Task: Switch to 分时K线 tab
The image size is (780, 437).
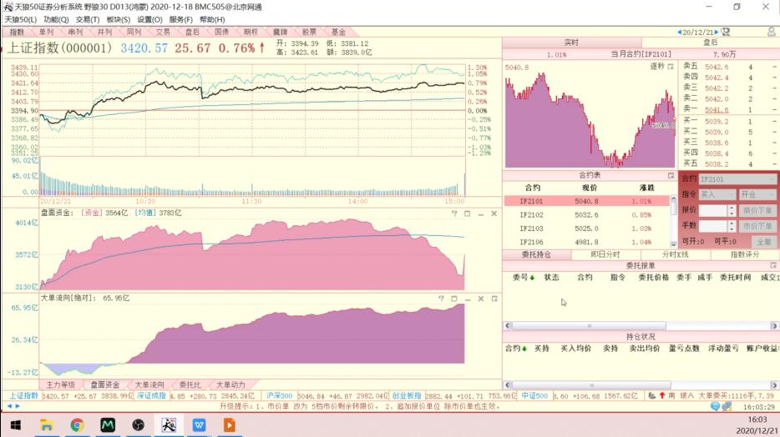Action: [675, 254]
